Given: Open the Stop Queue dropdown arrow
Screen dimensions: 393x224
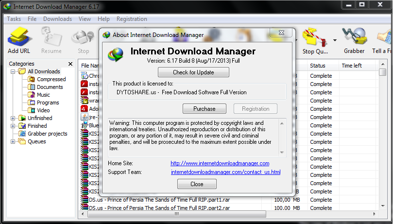Looking at the screenshot, I should [x=335, y=40].
